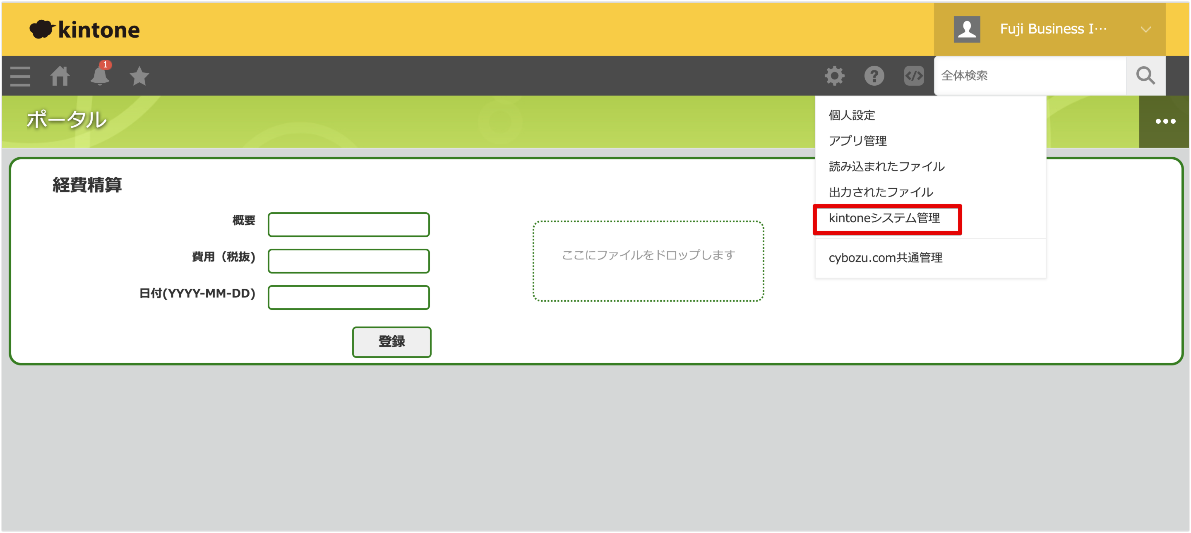Screen dimensions: 1191x533
Task: Open the help question mark icon
Action: click(x=874, y=76)
